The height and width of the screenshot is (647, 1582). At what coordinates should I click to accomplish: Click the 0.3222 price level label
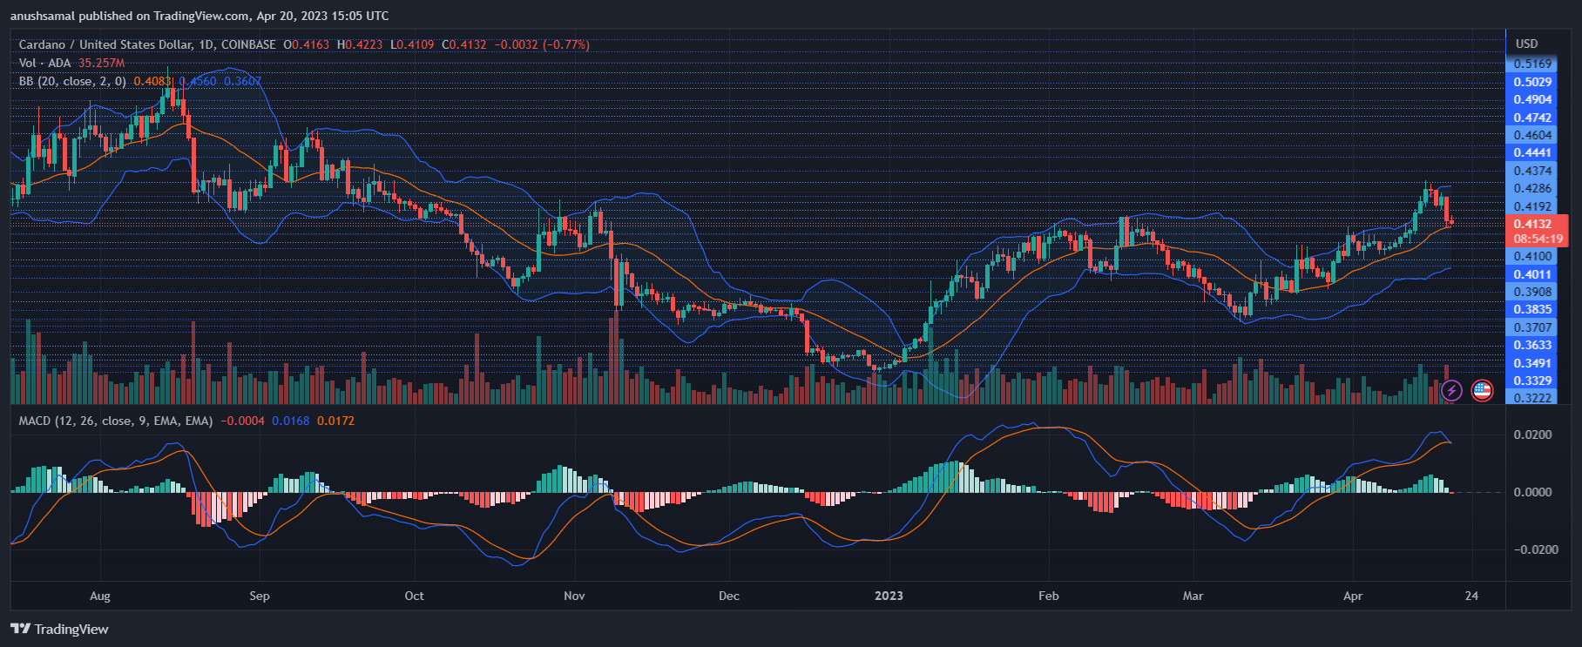pyautogui.click(x=1532, y=398)
